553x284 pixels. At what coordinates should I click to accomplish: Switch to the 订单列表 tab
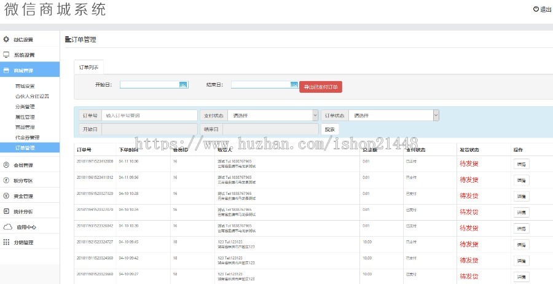pyautogui.click(x=89, y=66)
